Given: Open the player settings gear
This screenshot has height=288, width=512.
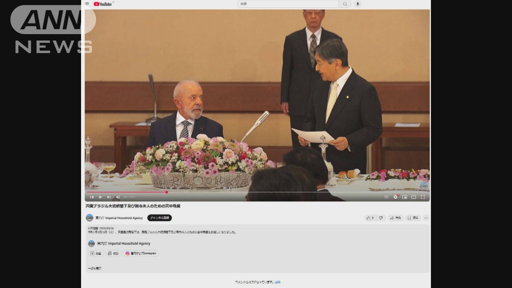Looking at the screenshot, I should (x=396, y=197).
